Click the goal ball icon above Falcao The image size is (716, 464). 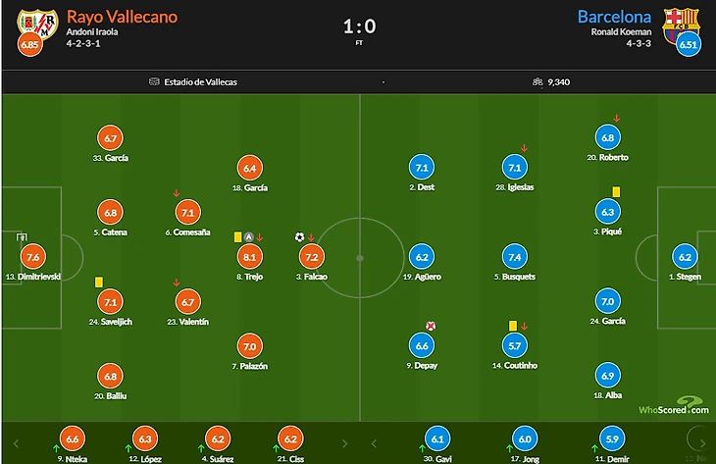pyautogui.click(x=299, y=236)
